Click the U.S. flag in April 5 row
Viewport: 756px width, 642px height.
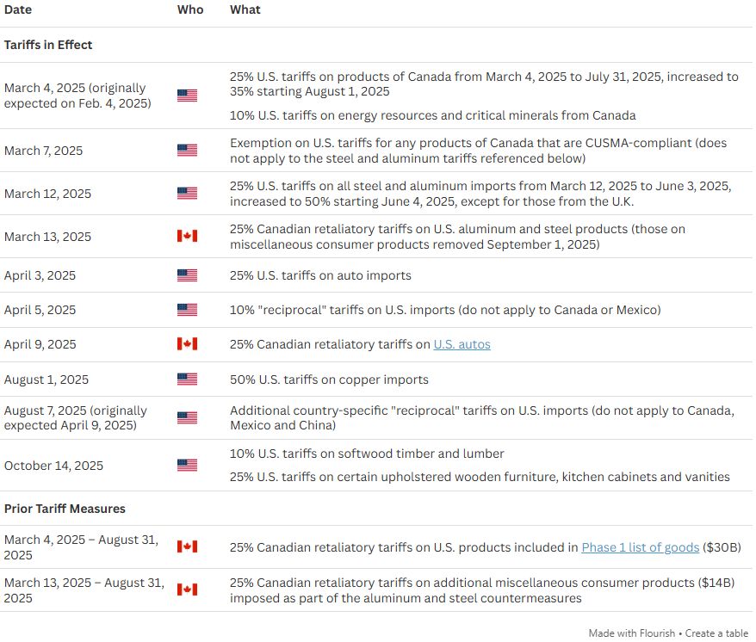[187, 310]
